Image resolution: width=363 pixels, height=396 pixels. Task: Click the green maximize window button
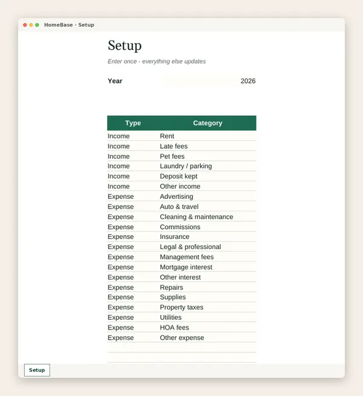coord(37,25)
